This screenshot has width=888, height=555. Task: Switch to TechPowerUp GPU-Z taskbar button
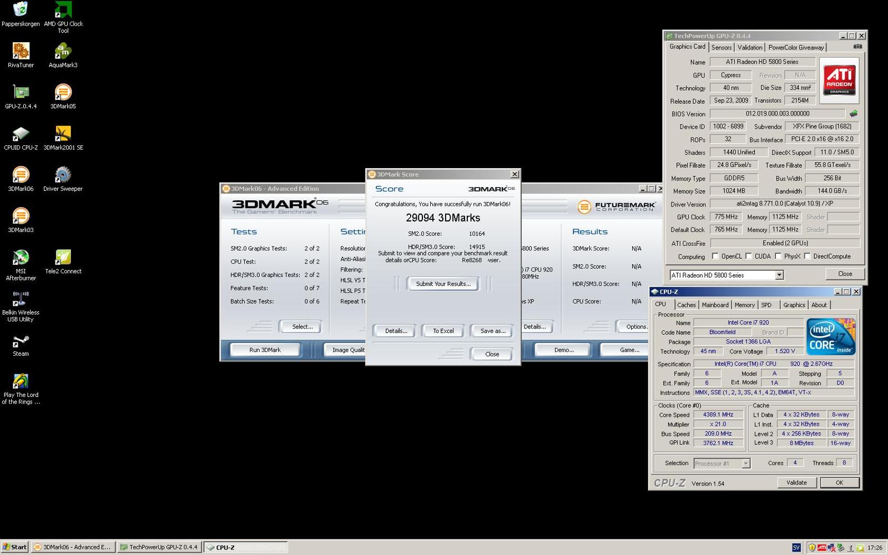tap(159, 547)
